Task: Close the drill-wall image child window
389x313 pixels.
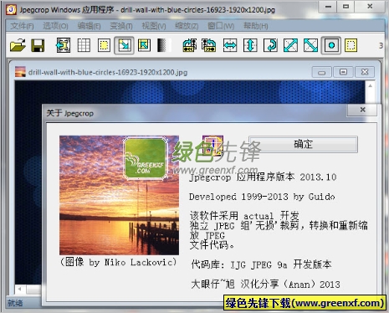Action: point(365,72)
